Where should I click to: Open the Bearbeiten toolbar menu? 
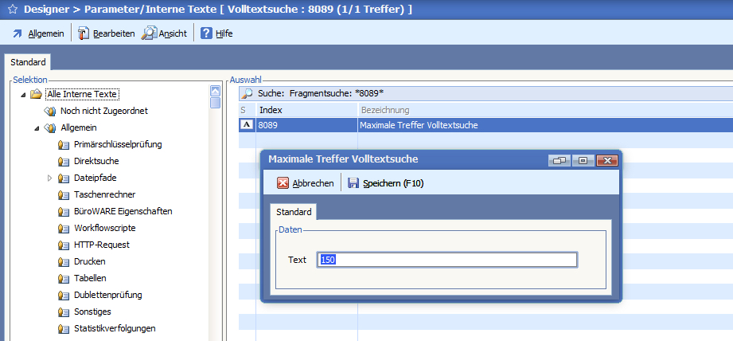[107, 33]
